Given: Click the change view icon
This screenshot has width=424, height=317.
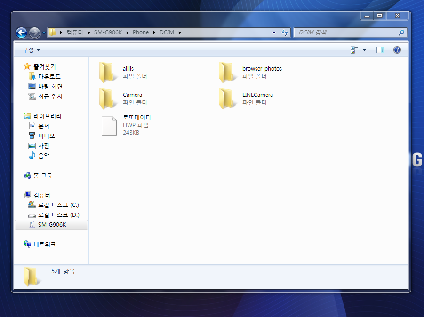Looking at the screenshot, I should [x=355, y=50].
